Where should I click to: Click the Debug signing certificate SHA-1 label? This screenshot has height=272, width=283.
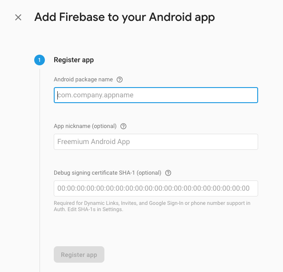point(107,173)
